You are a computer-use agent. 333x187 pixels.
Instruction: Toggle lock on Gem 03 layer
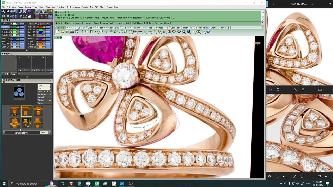[18, 44]
